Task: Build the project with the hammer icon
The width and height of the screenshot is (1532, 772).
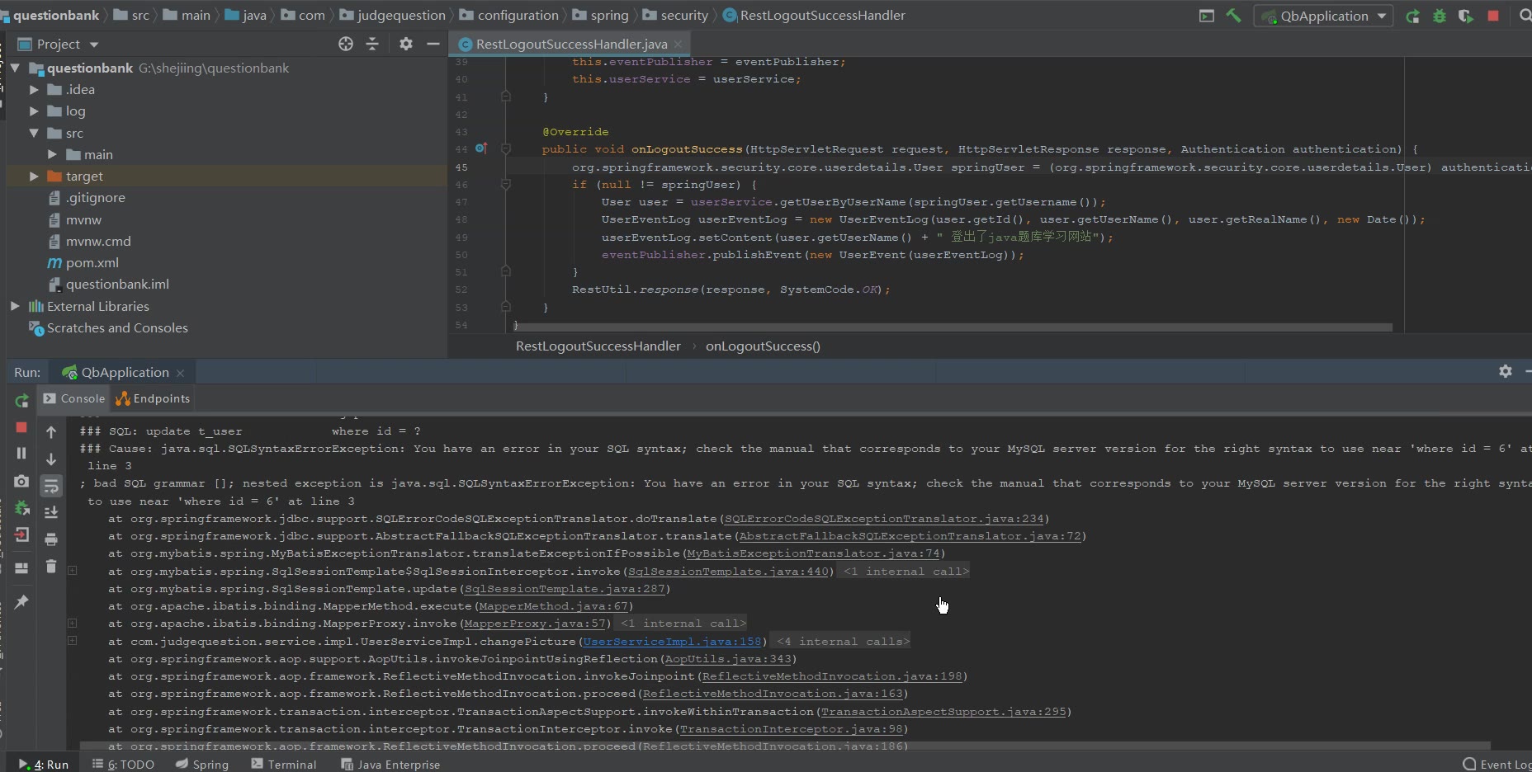Action: click(1233, 16)
